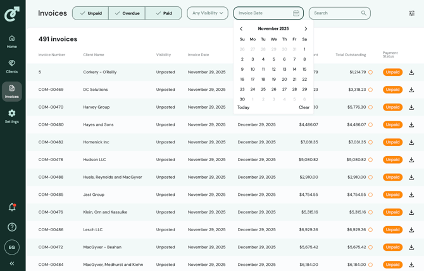Open the Invoices sidebar item

click(12, 92)
